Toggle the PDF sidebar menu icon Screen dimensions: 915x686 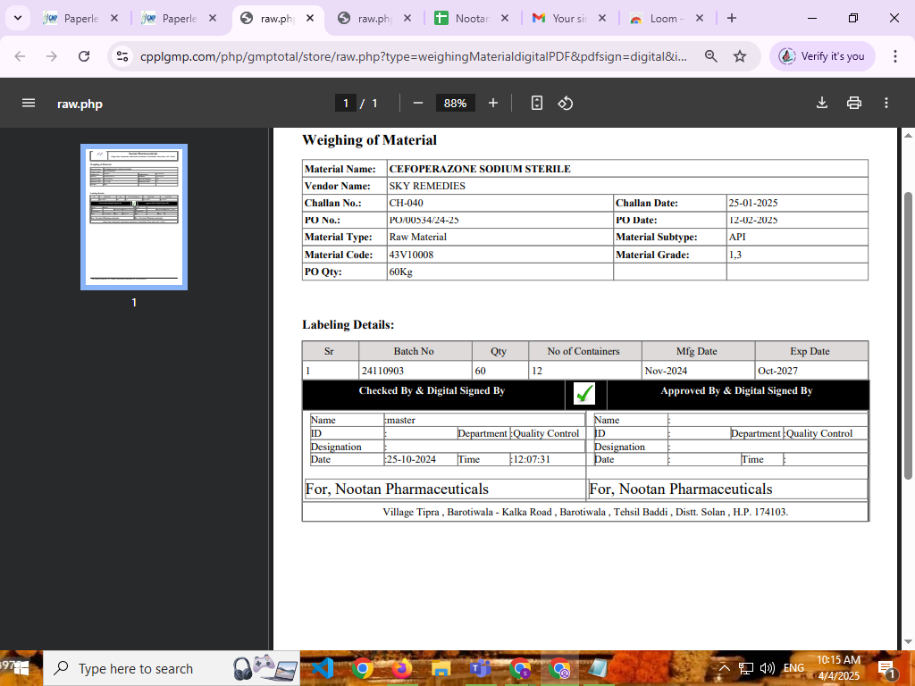tap(29, 103)
